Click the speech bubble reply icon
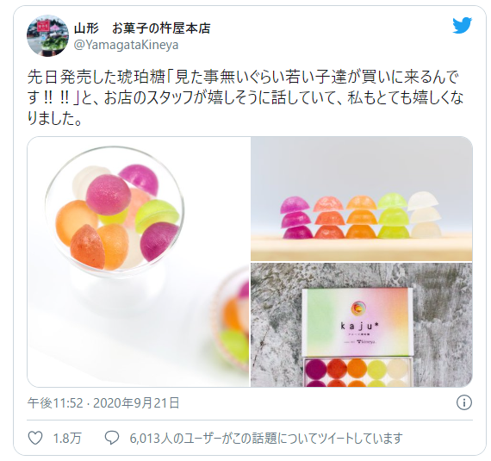 [111, 438]
